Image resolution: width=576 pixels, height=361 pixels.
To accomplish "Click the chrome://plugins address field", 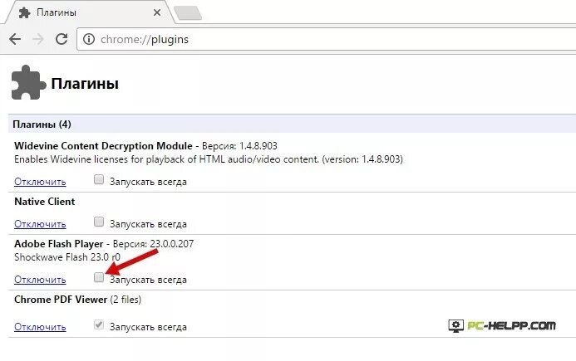I will click(326, 39).
